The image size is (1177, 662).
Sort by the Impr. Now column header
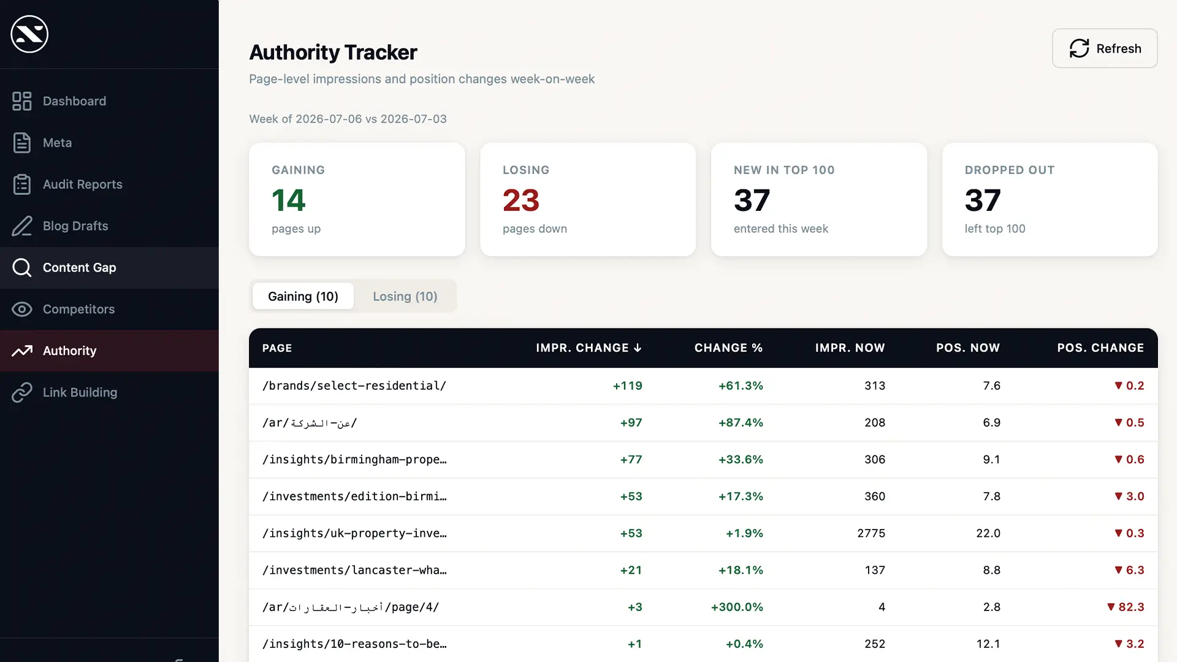click(x=850, y=348)
